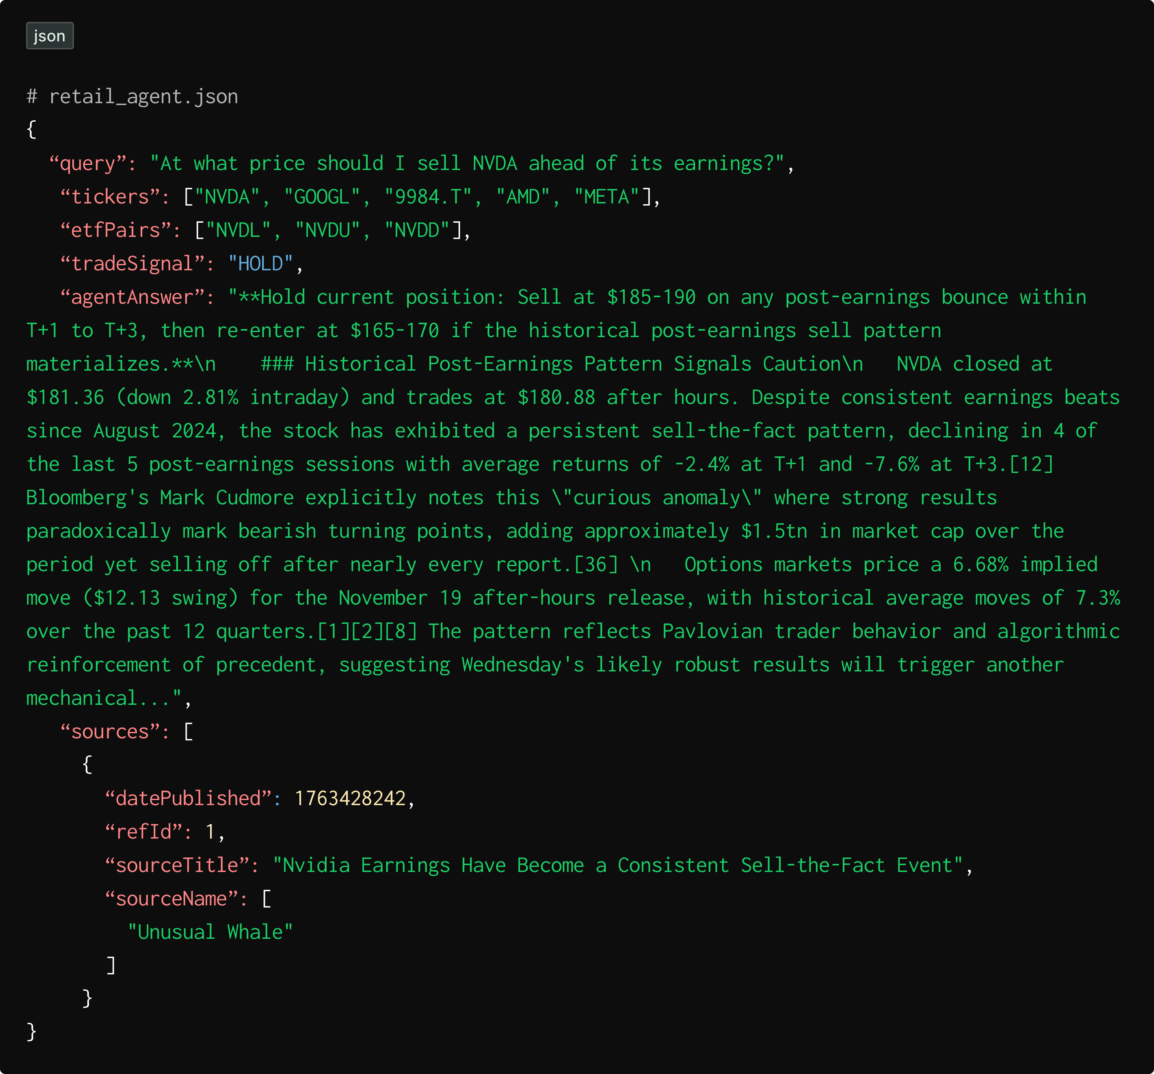Click the "etfPairs" key

pyautogui.click(x=116, y=230)
